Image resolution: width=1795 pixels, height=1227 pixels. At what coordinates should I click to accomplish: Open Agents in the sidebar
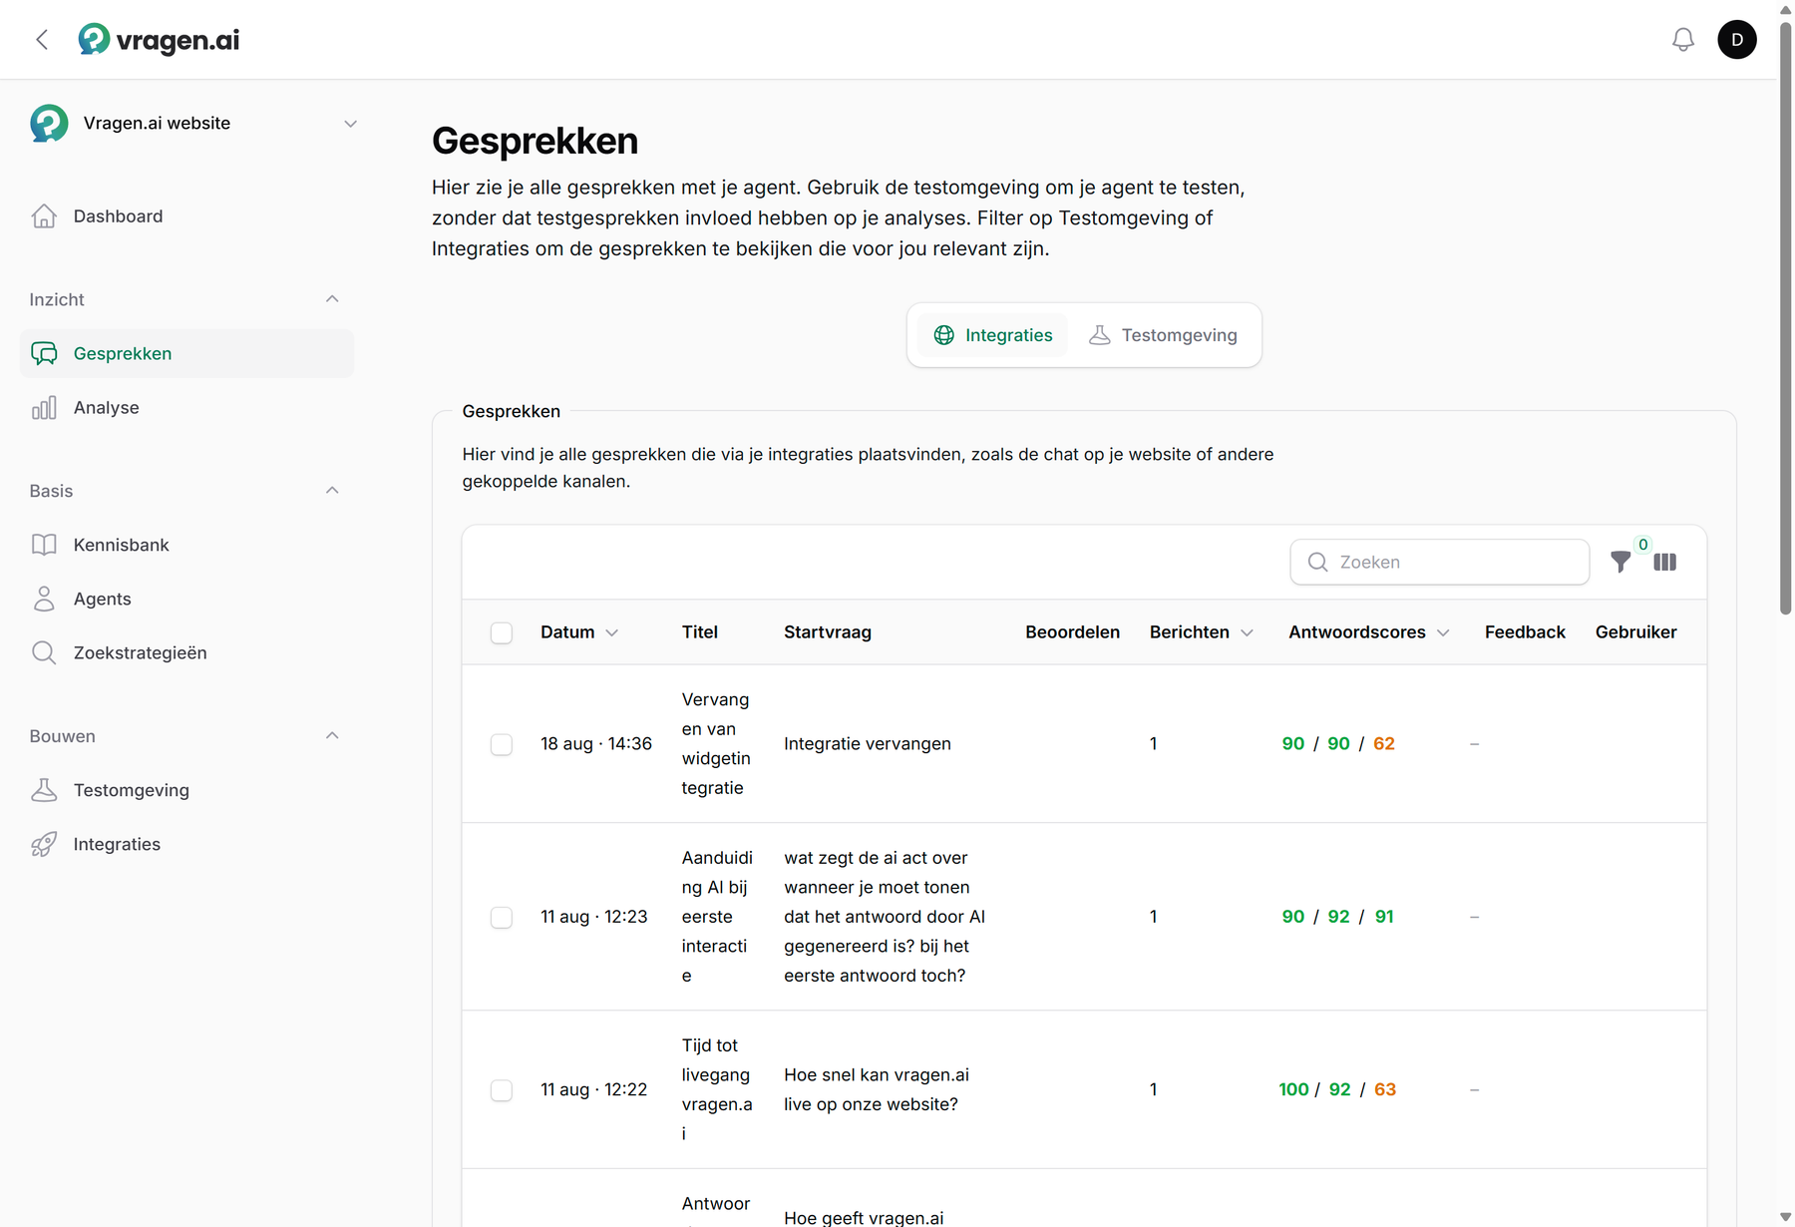tap(187, 599)
